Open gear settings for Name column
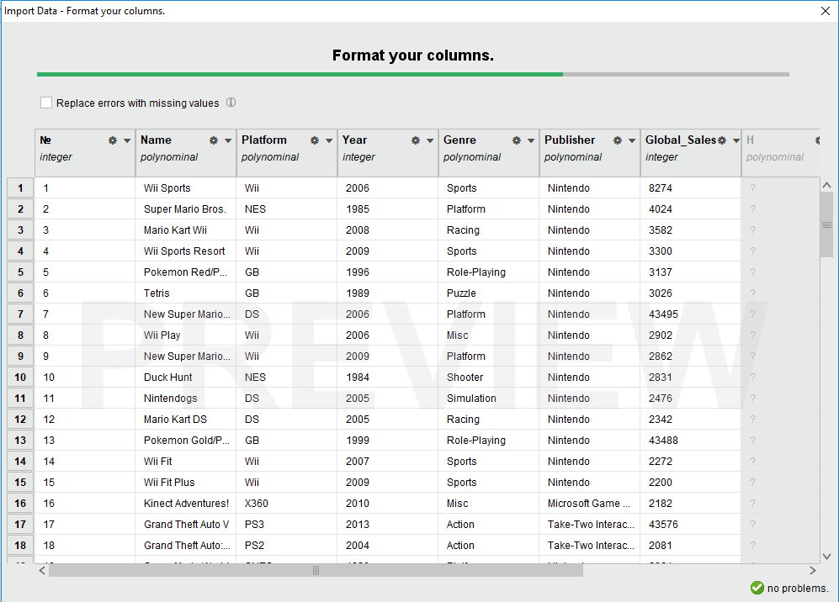Viewport: 839px width, 602px height. pyautogui.click(x=214, y=140)
